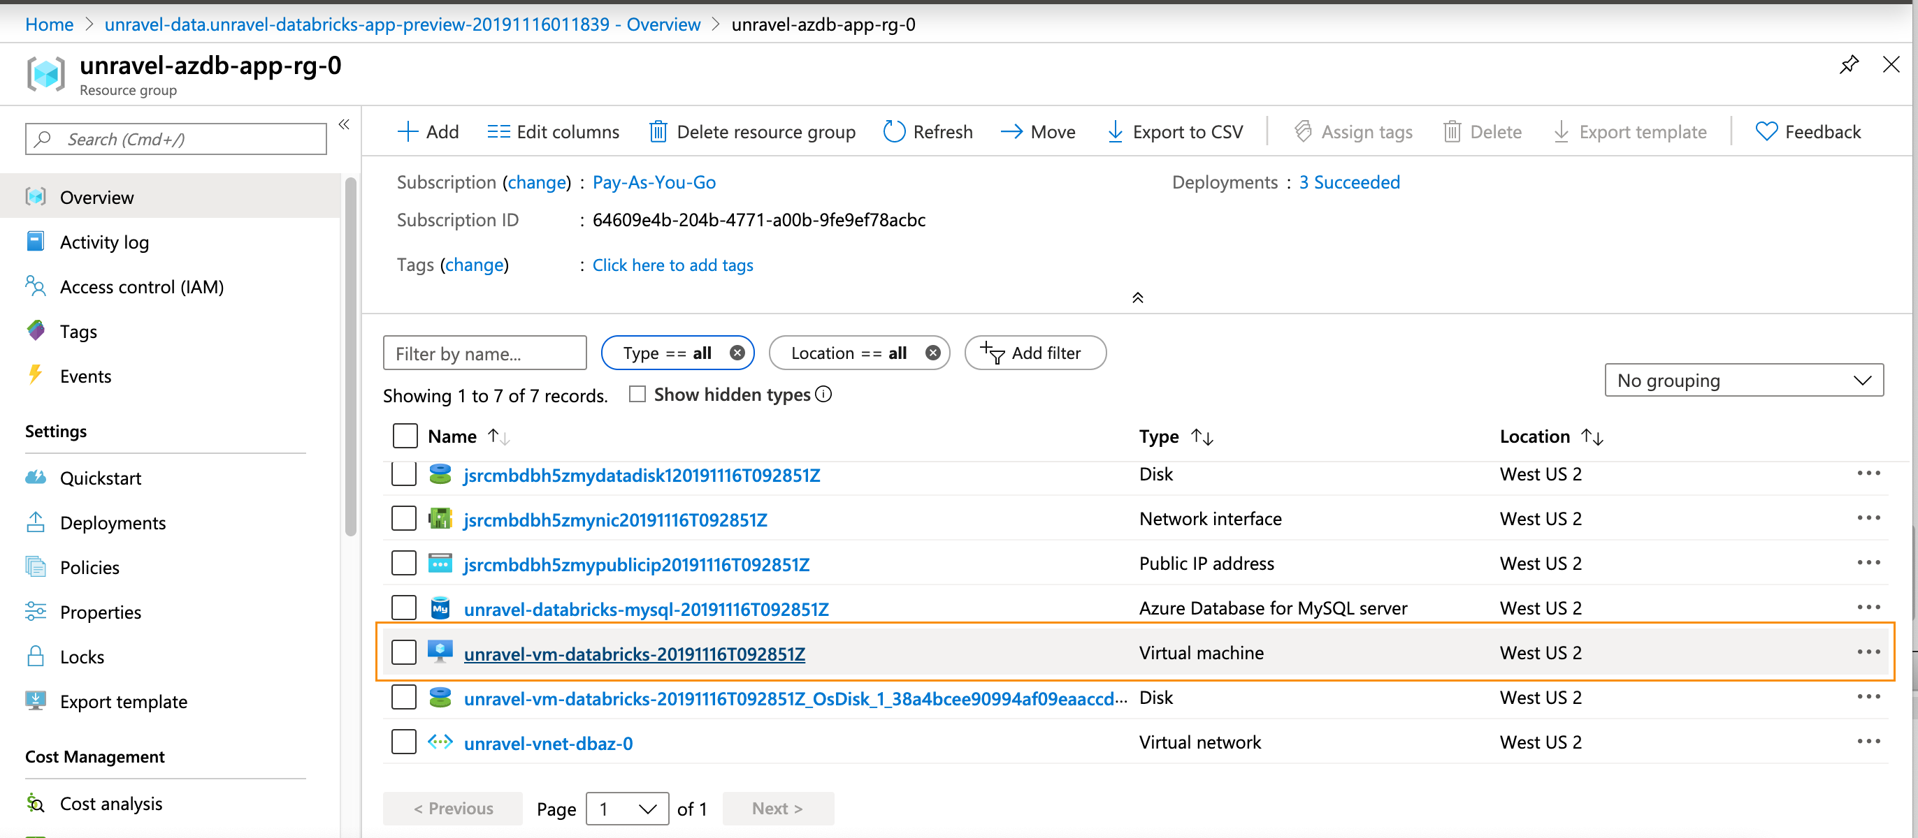Open the Feedback heart button

point(1808,131)
